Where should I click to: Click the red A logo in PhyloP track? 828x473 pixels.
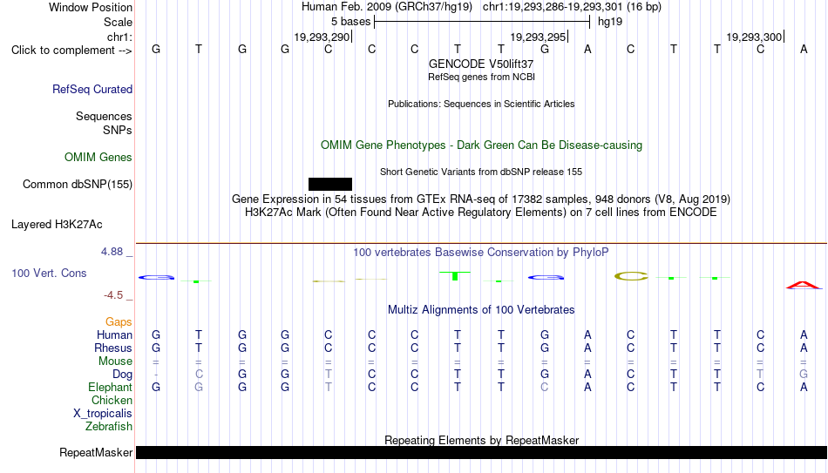[804, 286]
